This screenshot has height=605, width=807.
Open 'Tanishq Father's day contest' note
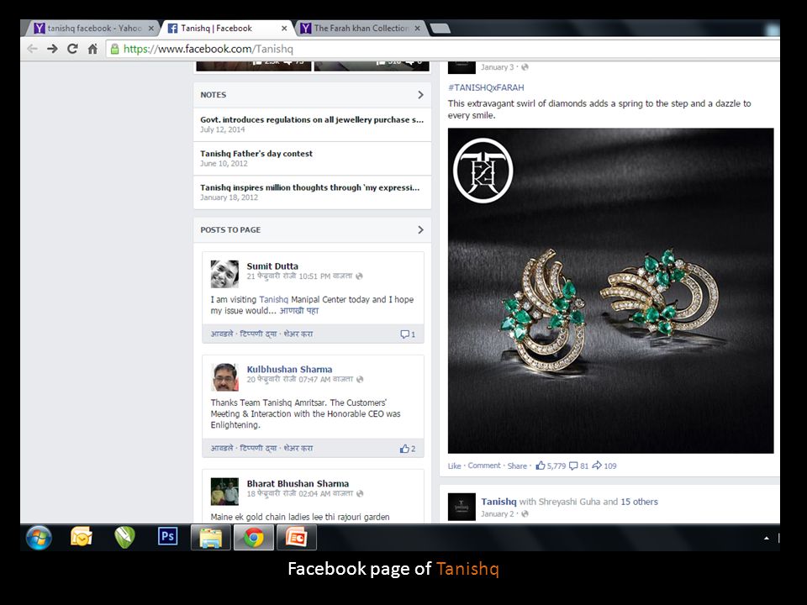click(x=256, y=154)
